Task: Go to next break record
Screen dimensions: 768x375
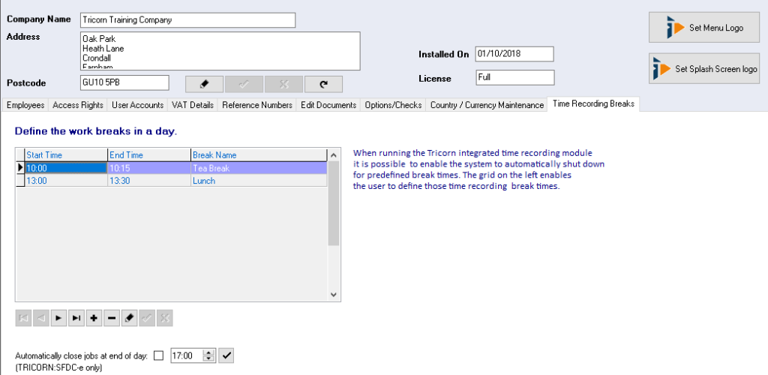Action: click(58, 318)
